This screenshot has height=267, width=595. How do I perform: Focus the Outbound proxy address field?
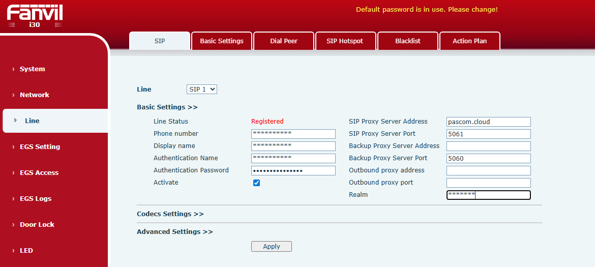pyautogui.click(x=488, y=170)
